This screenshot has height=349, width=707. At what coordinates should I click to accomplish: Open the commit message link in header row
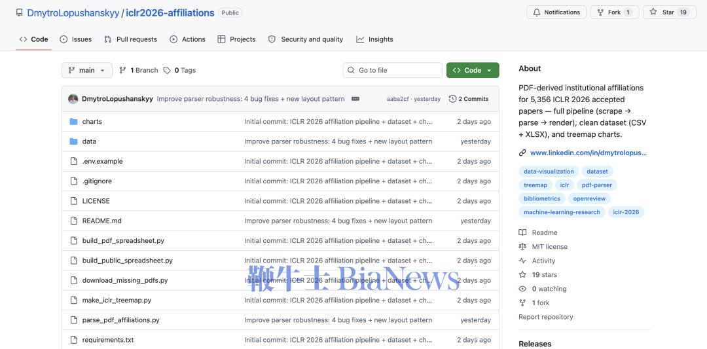click(x=251, y=99)
